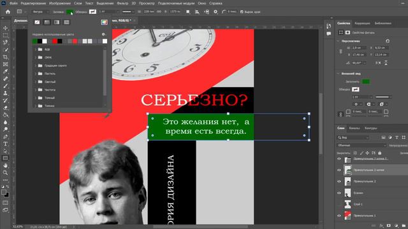Image resolution: width=408 pixels, height=229 pixels.
Task: Select the Eyedropper tool
Action: [x=5, y=71]
